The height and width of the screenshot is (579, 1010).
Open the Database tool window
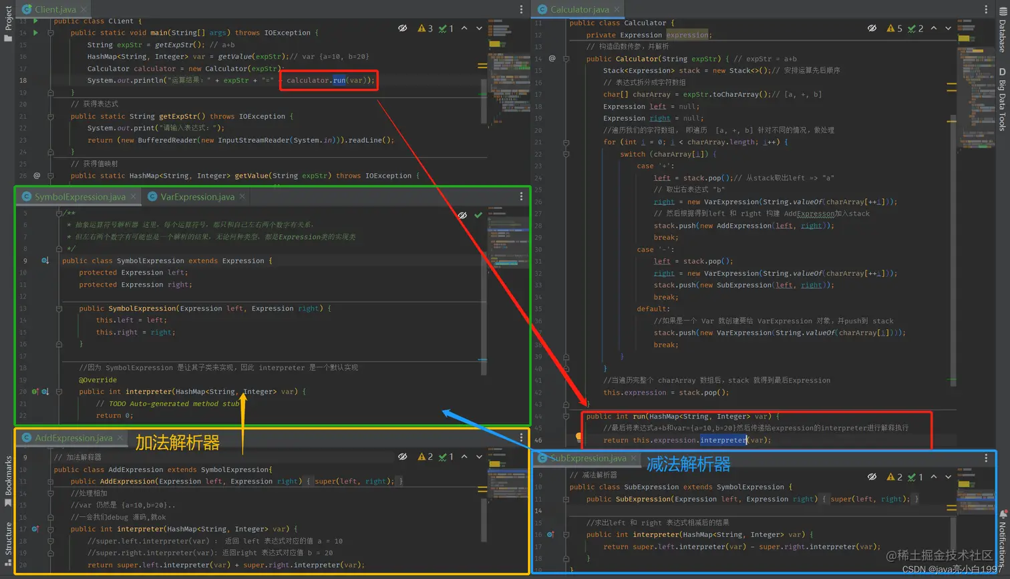click(1003, 29)
